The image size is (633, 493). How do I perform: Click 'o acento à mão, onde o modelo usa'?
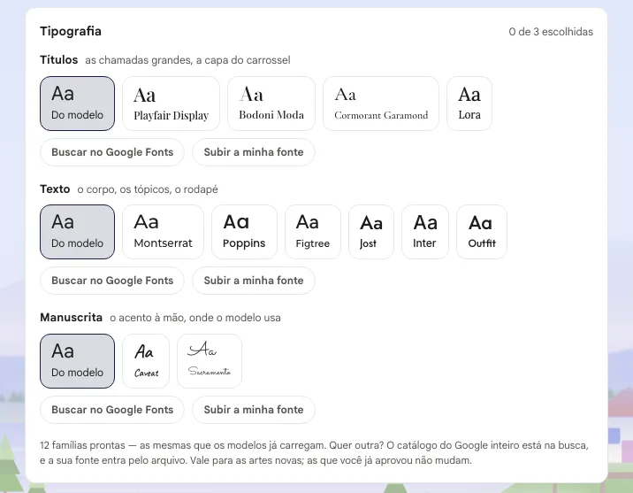point(195,318)
